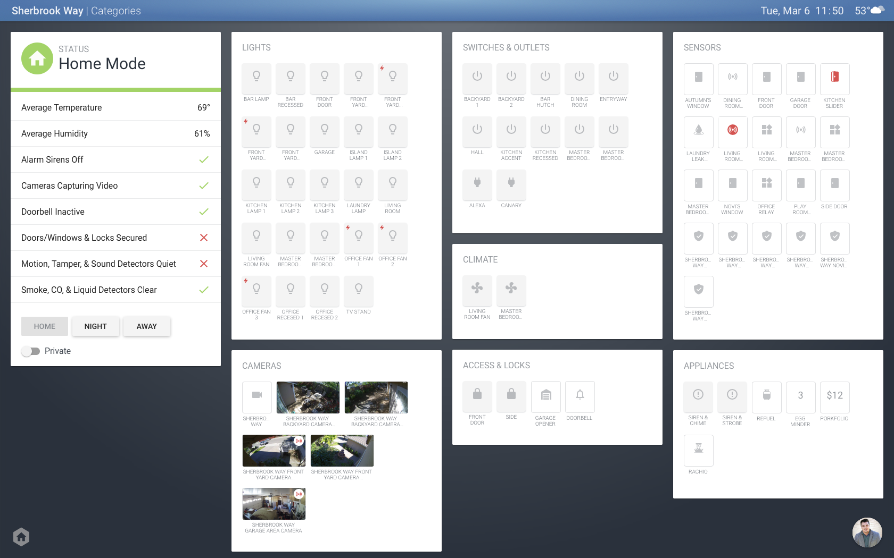Screen dimensions: 894x558
Task: Toggle the Alexa outlet
Action: click(x=477, y=185)
